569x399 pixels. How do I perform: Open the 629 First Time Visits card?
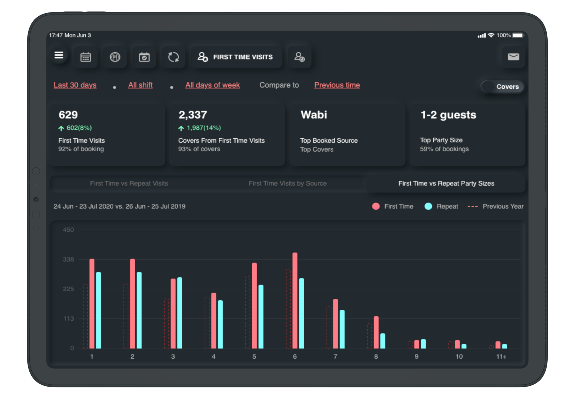pos(107,135)
